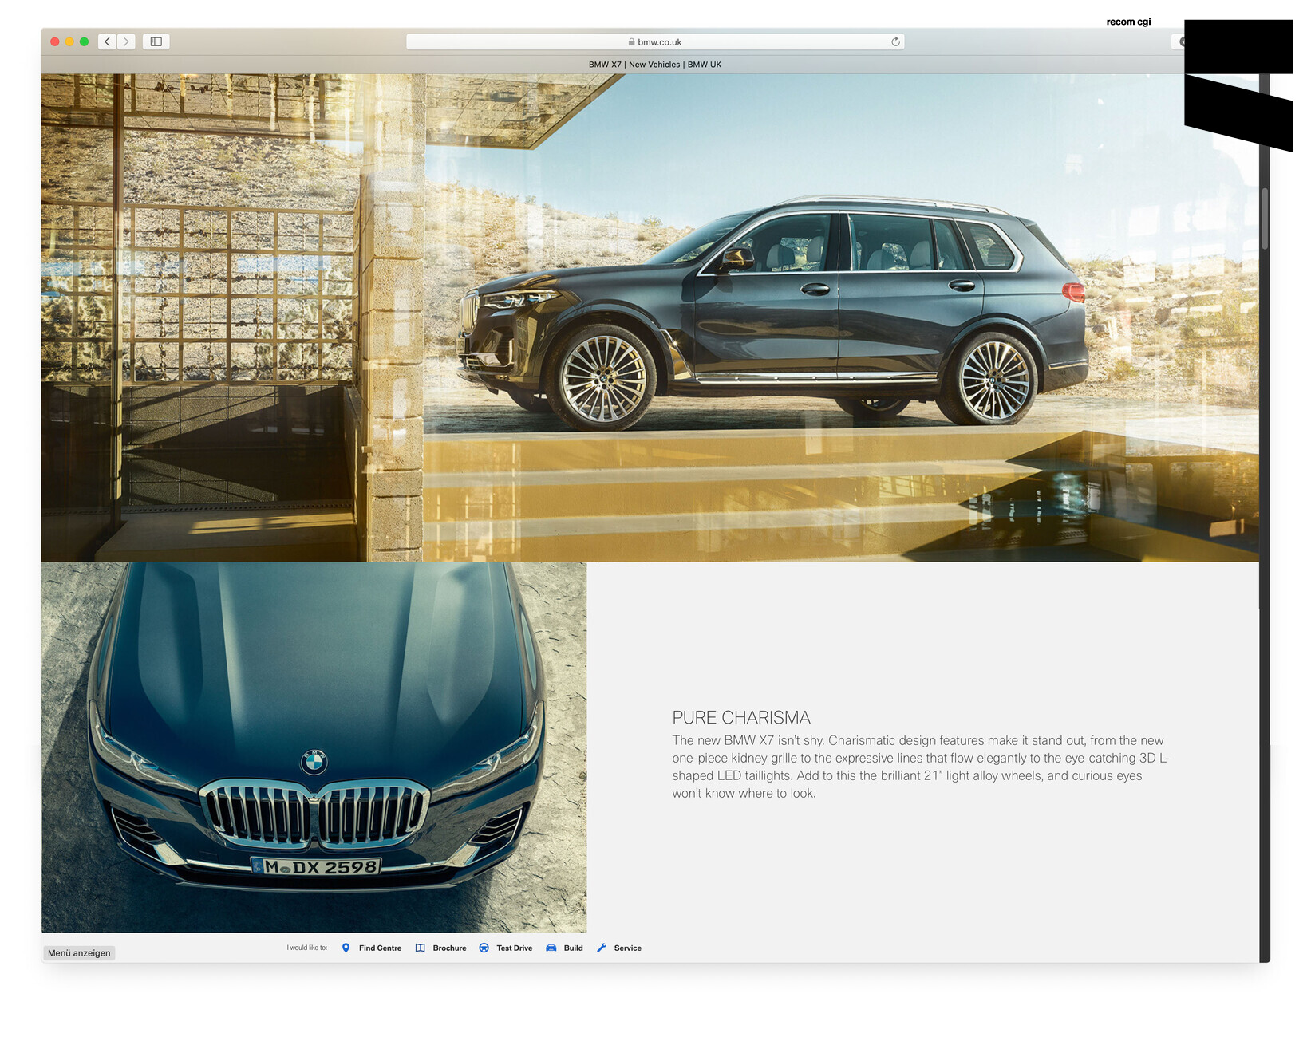Click the Build car icon

pyautogui.click(x=551, y=948)
